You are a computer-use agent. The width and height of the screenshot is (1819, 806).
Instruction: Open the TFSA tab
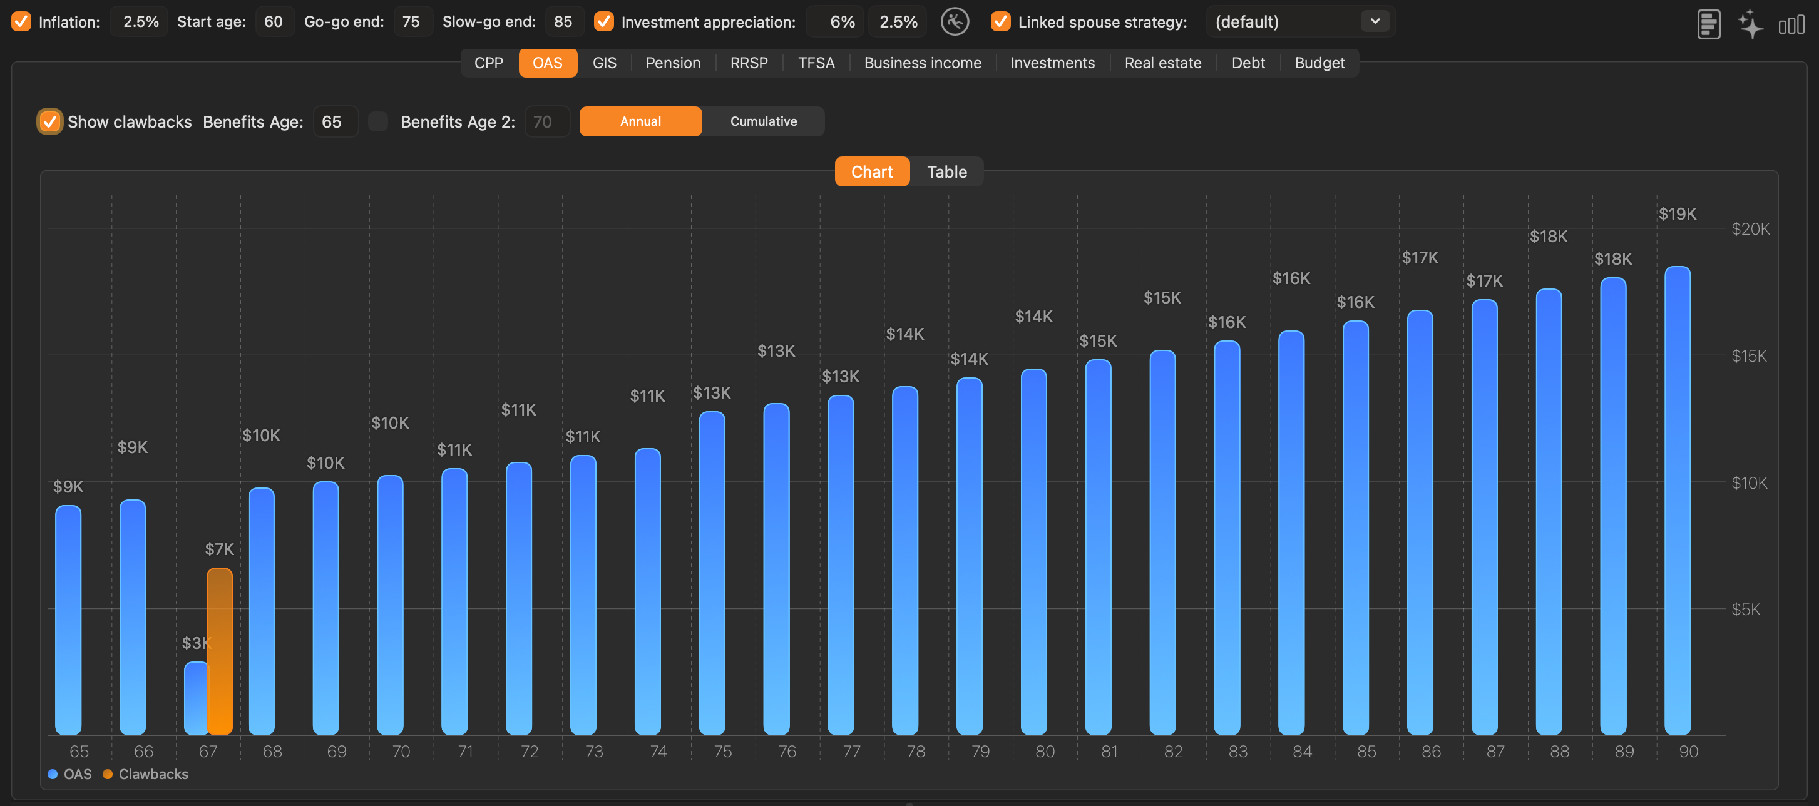(816, 63)
